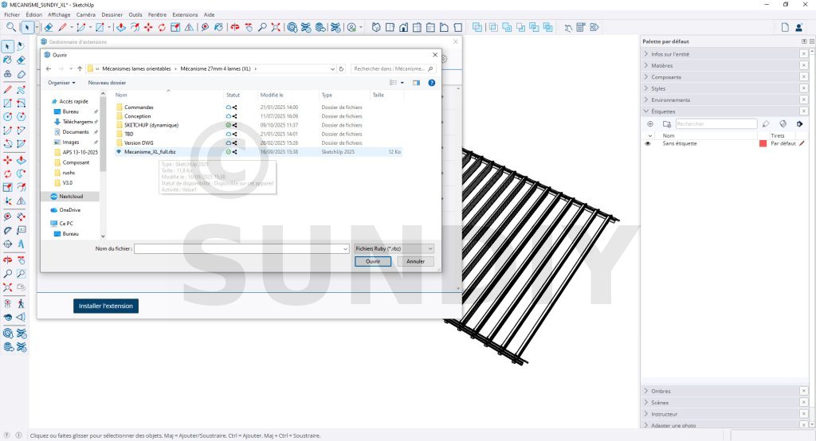This screenshot has height=441, width=816.
Task: Pick the 3D Text tool
Action: coord(21,244)
